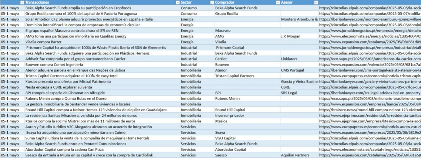Open the eleconomista energia link for AMG
421x158 pixels.
[x=370, y=36]
